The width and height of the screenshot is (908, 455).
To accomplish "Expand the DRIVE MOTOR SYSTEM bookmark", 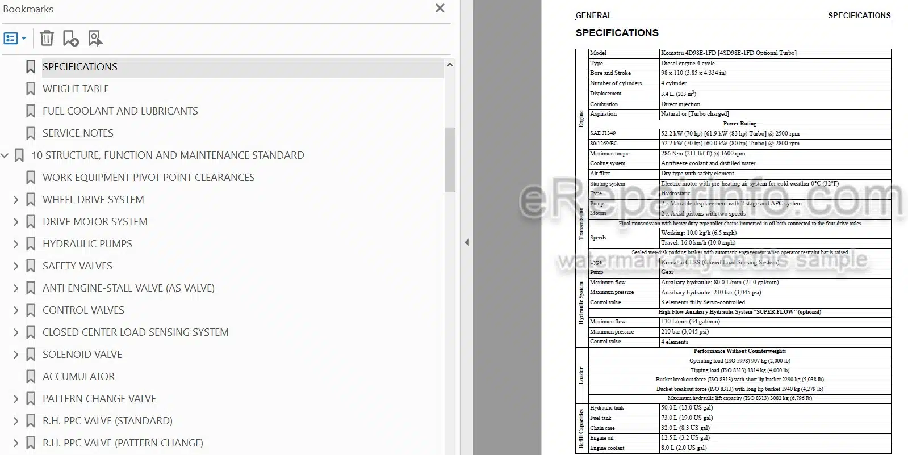I will (16, 222).
